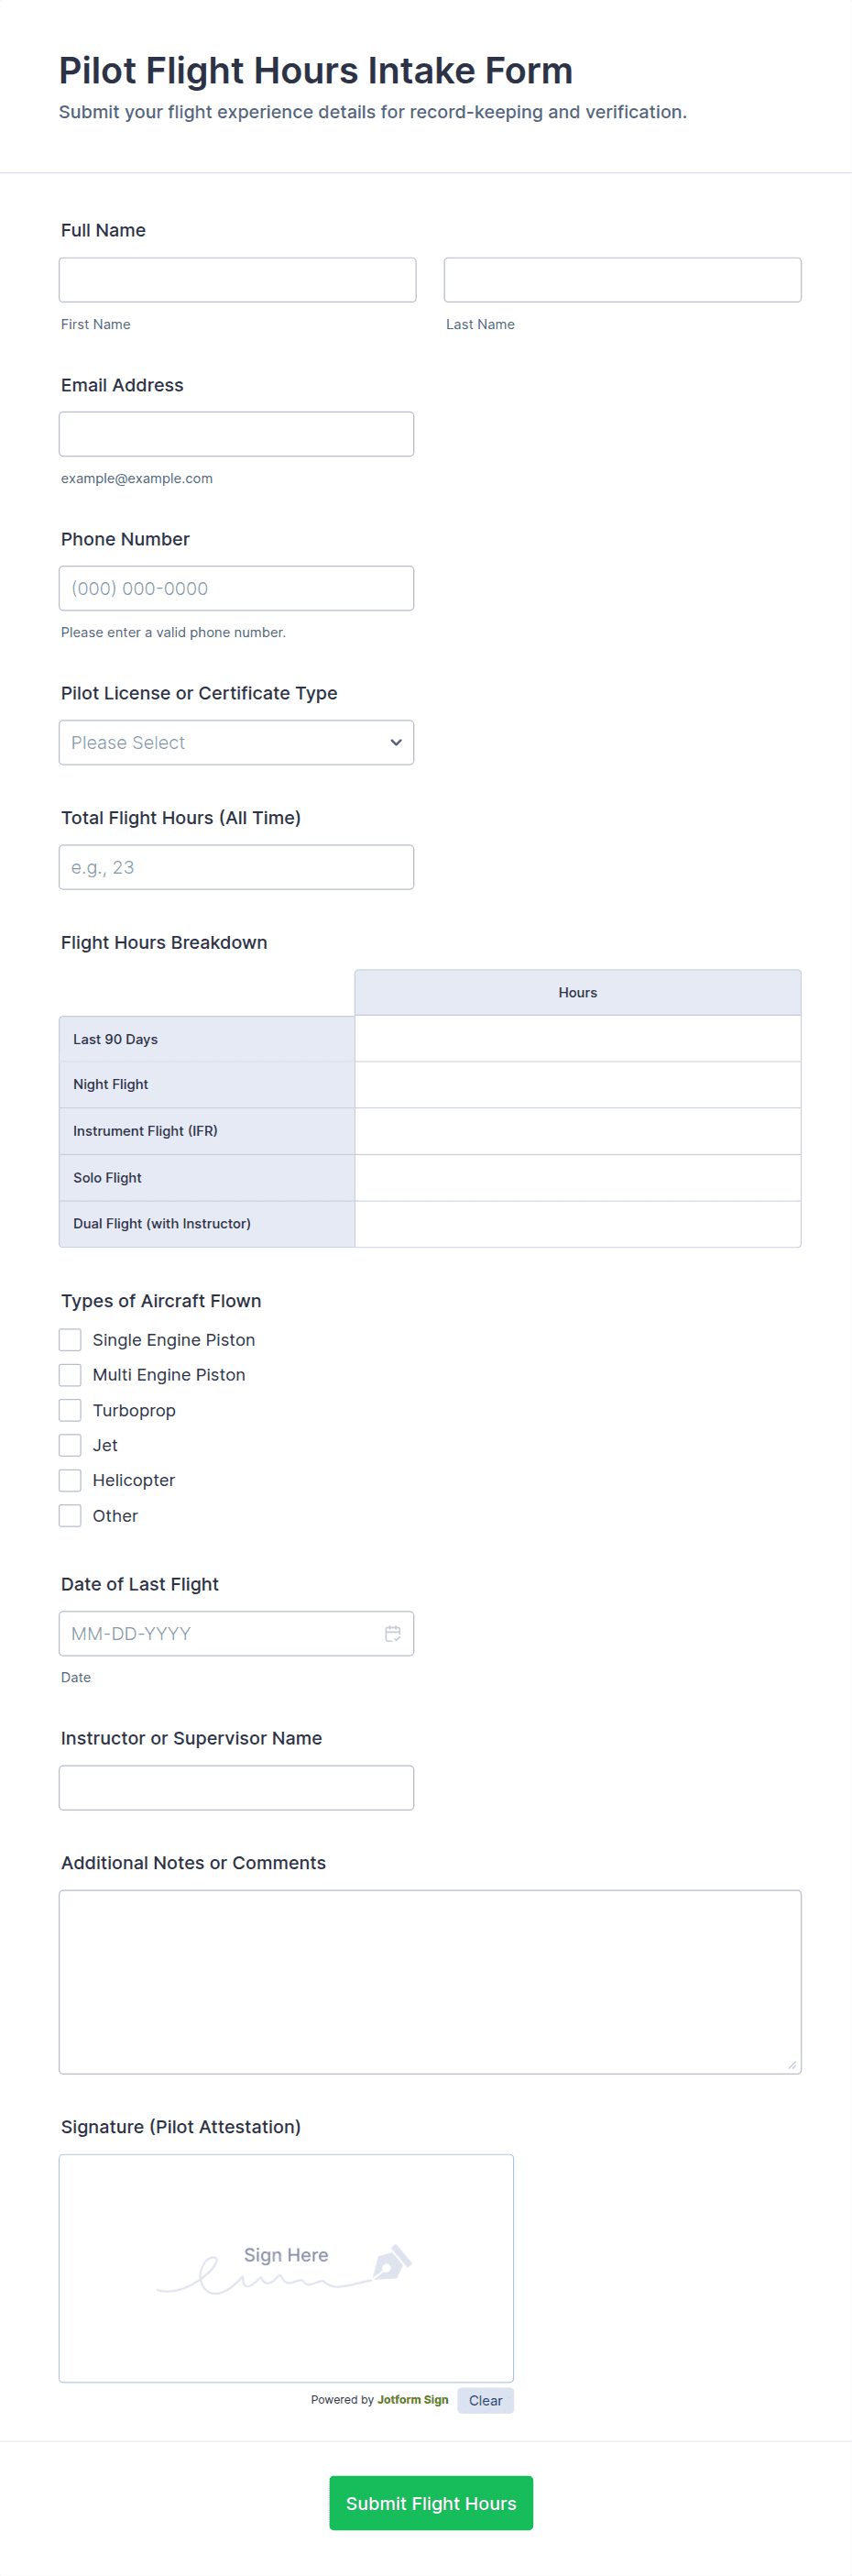
Task: Click the Phone Number input
Action: (x=236, y=588)
